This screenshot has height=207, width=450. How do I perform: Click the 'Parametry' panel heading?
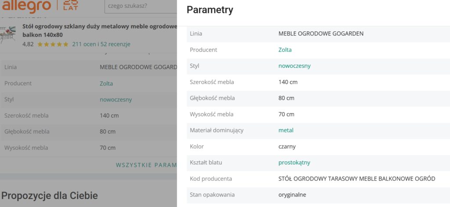[x=210, y=10]
